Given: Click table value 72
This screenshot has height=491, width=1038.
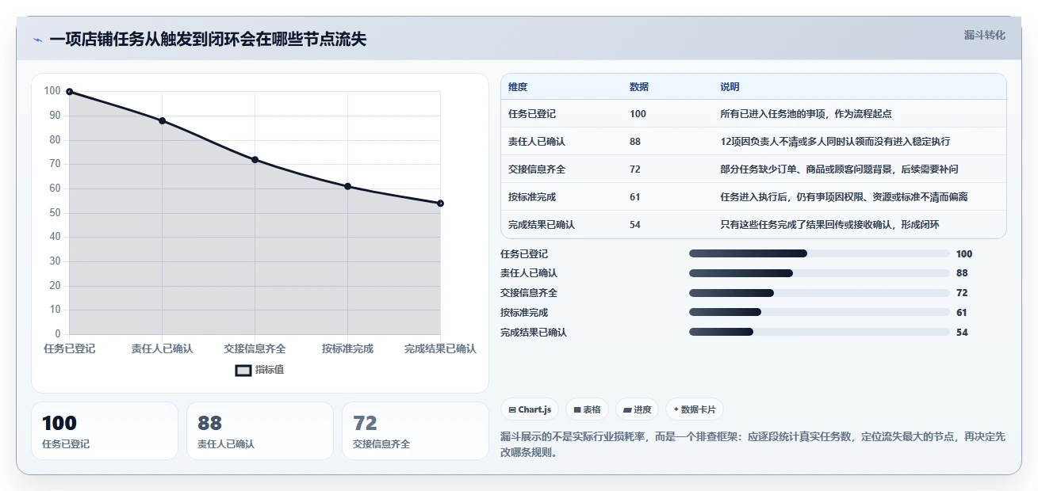Looking at the screenshot, I should coord(635,169).
